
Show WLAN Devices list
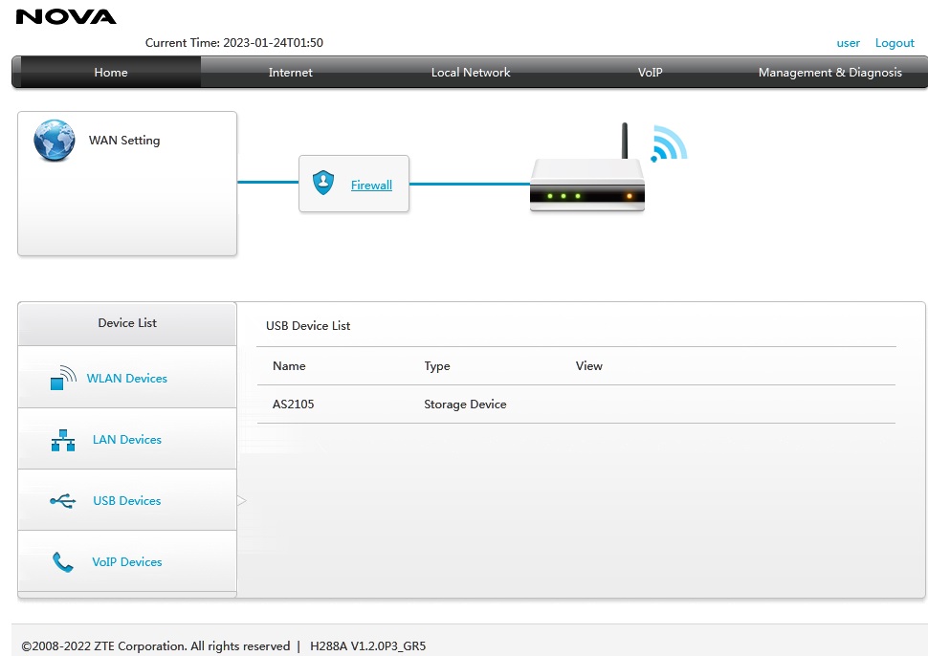tap(126, 378)
